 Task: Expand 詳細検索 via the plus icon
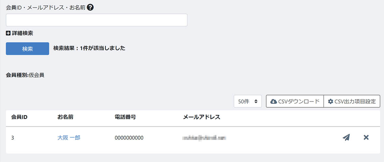point(8,34)
